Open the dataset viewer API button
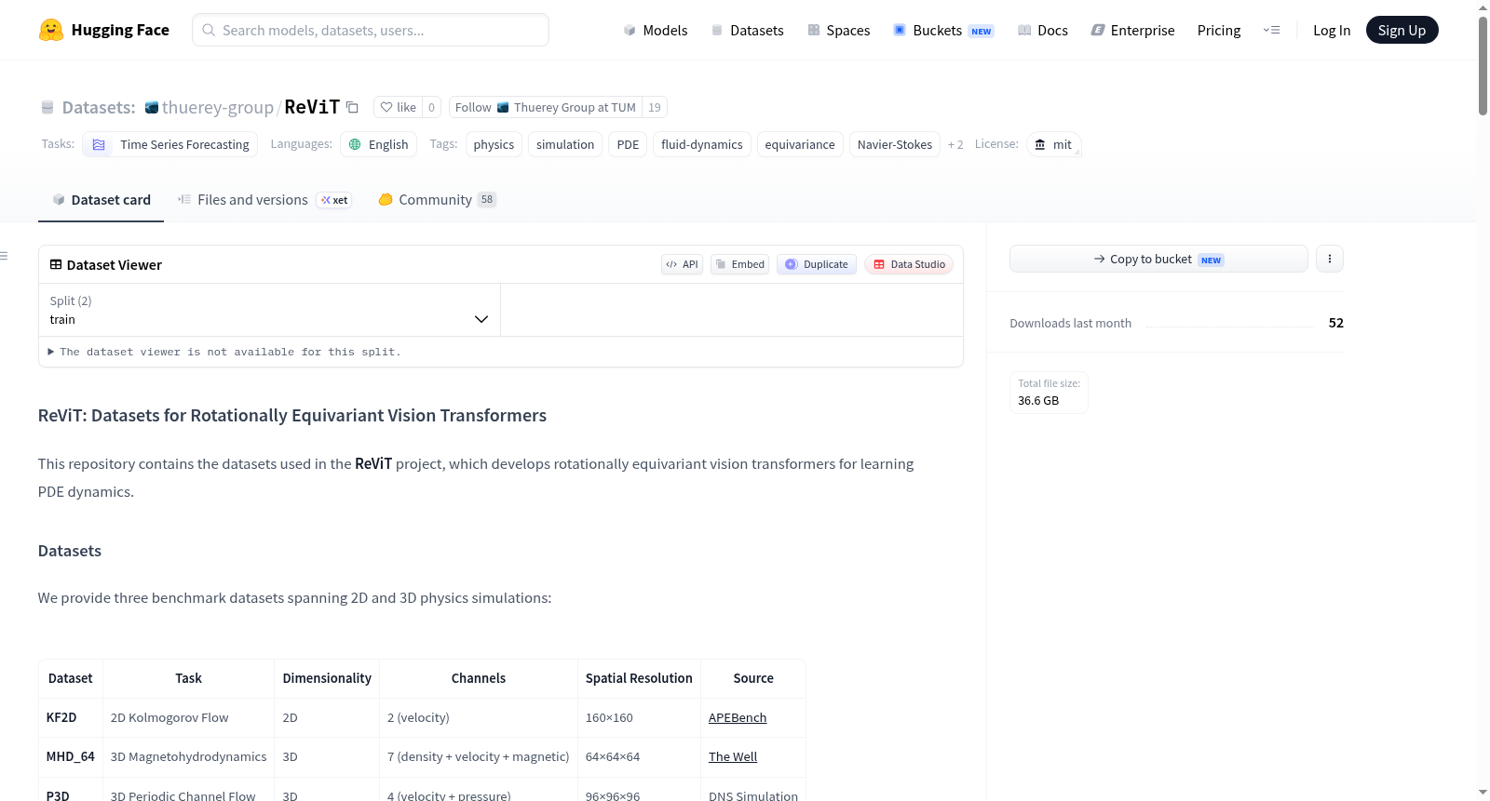The width and height of the screenshot is (1490, 801). click(x=682, y=264)
